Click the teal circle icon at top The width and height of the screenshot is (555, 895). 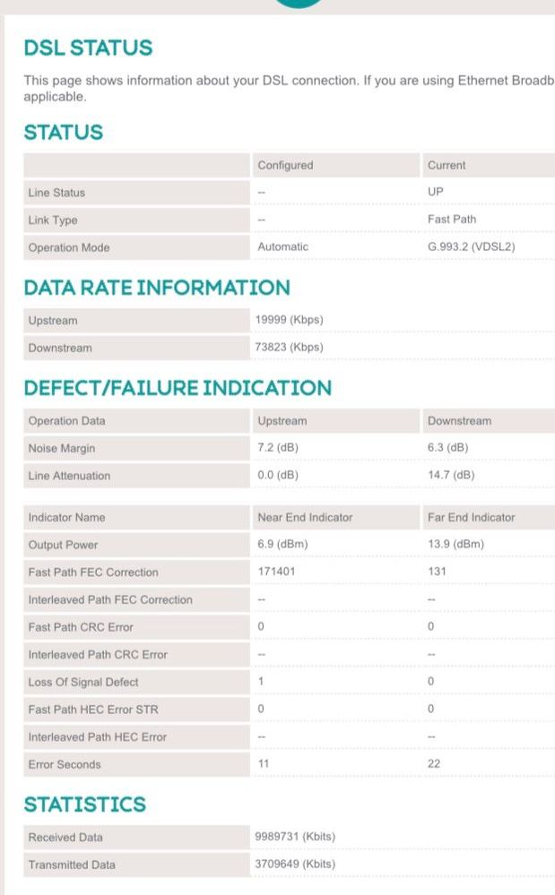[298, 4]
